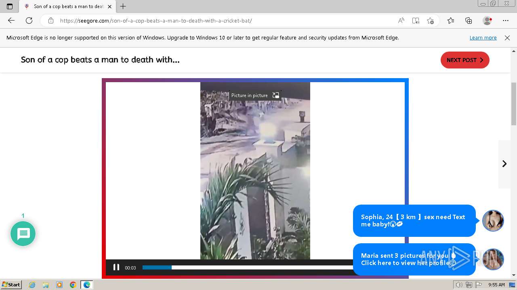The height and width of the screenshot is (290, 517).
Task: Open the system volume control
Action: [x=459, y=285]
